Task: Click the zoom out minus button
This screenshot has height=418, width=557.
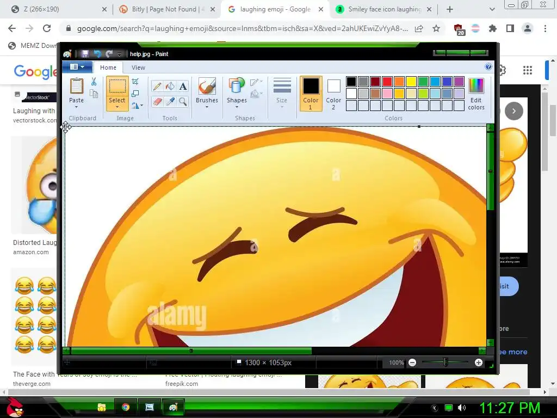Action: point(412,362)
